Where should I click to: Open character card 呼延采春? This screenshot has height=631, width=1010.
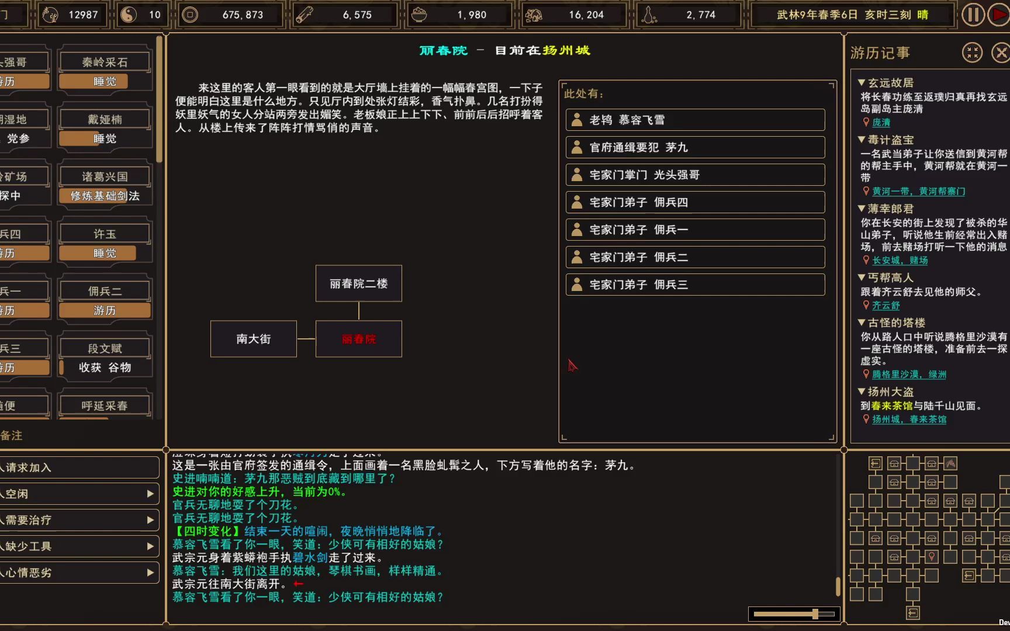tap(105, 405)
